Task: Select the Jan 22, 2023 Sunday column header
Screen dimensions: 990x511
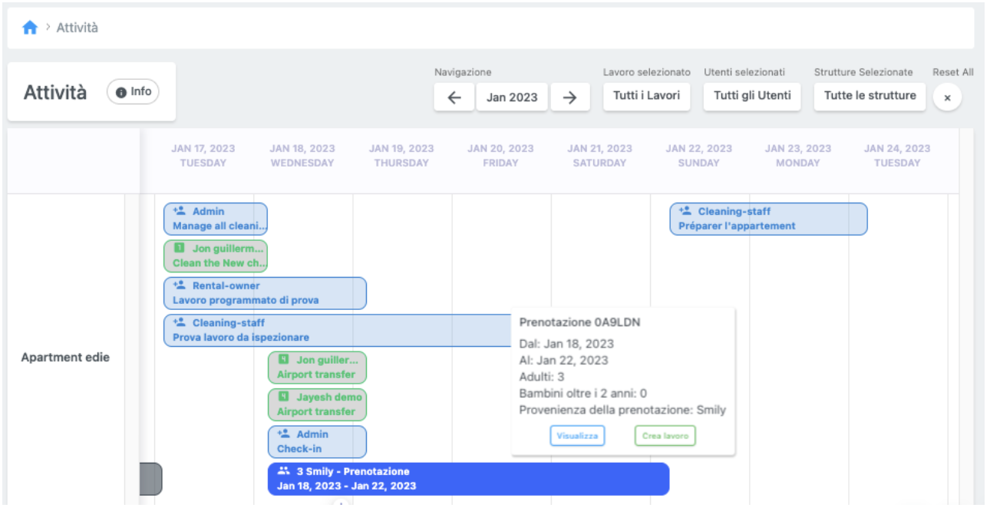Action: click(698, 155)
